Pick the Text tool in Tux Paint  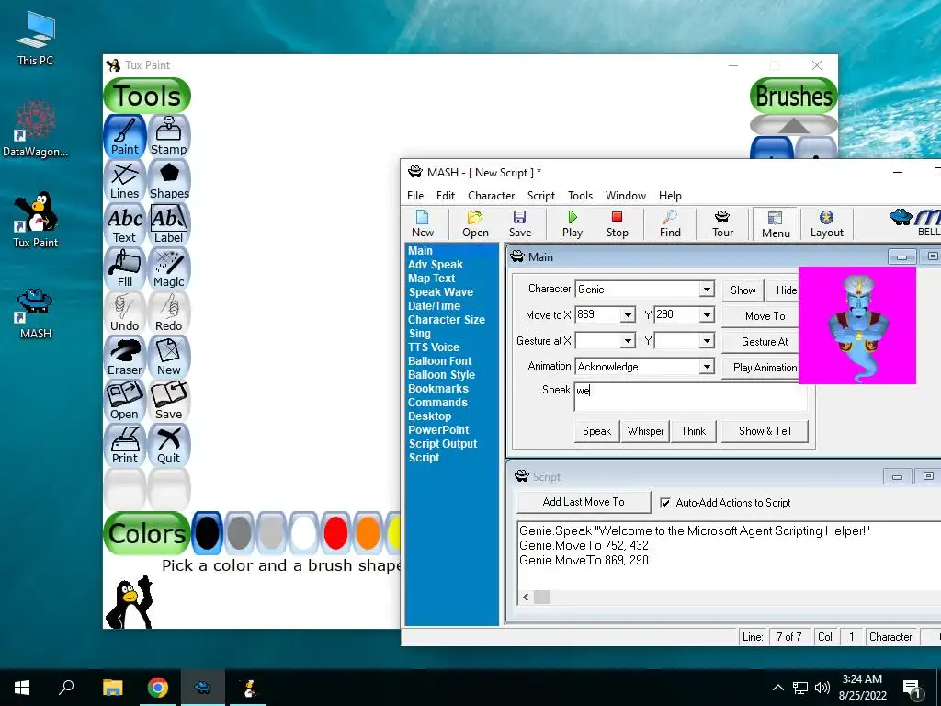coord(125,224)
